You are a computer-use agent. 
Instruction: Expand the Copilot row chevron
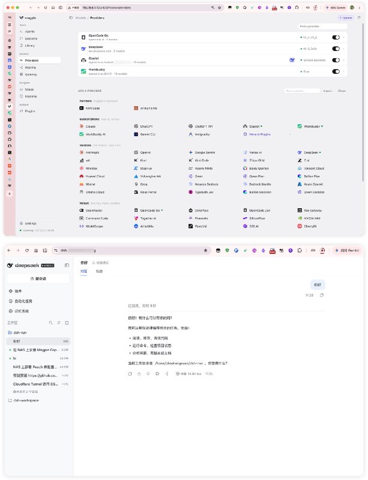click(343, 60)
